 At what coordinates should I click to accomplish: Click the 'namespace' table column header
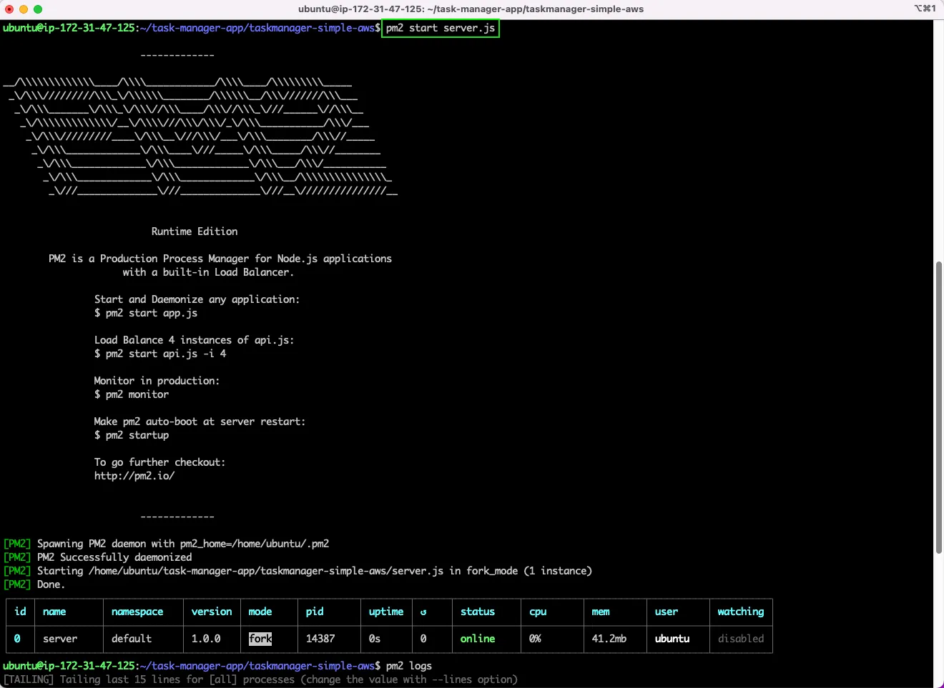pos(137,612)
